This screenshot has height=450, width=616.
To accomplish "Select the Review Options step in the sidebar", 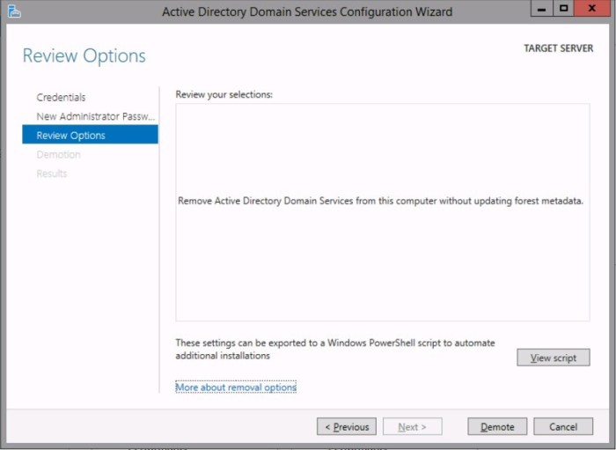I will [70, 136].
